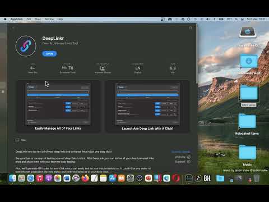Open Opera from the Dock
The height and width of the screenshot is (202, 269).
176,178
